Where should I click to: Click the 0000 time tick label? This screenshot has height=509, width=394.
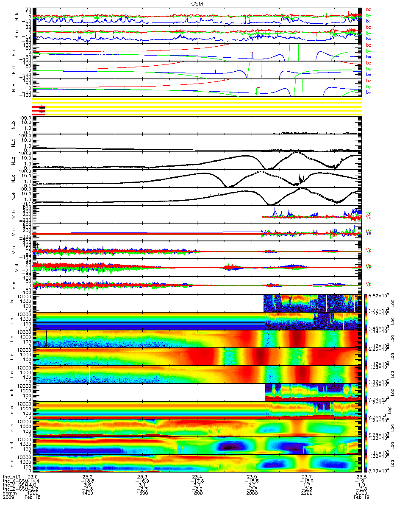click(x=361, y=493)
